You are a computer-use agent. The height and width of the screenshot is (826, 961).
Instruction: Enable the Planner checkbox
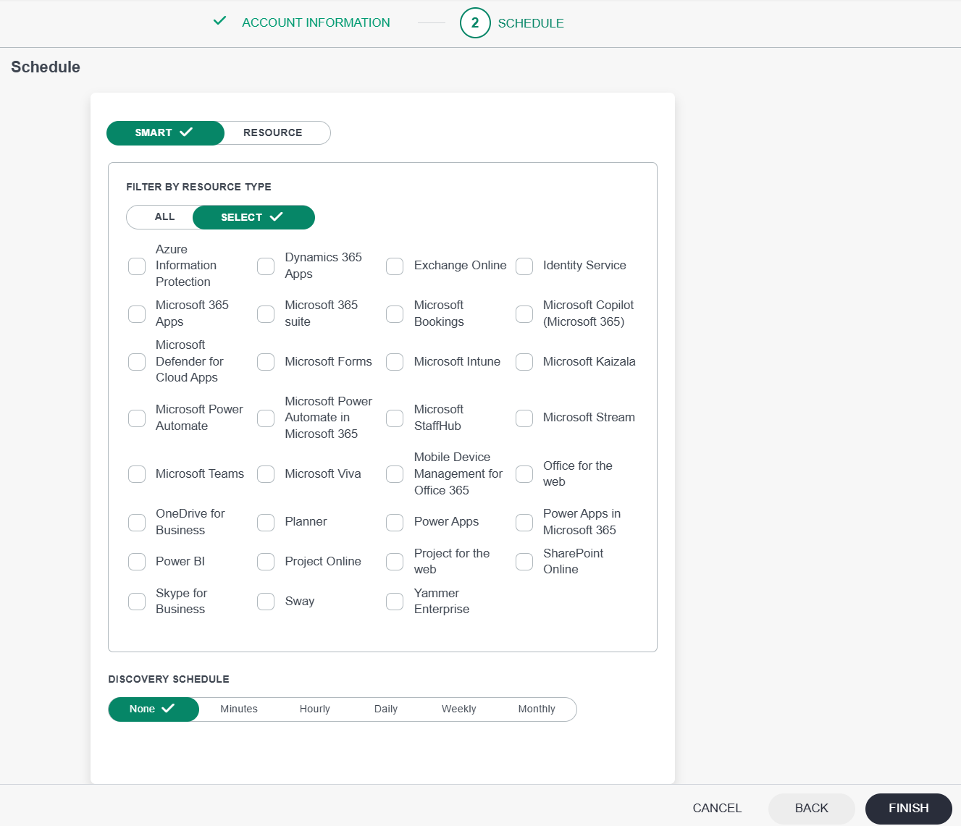pos(266,523)
